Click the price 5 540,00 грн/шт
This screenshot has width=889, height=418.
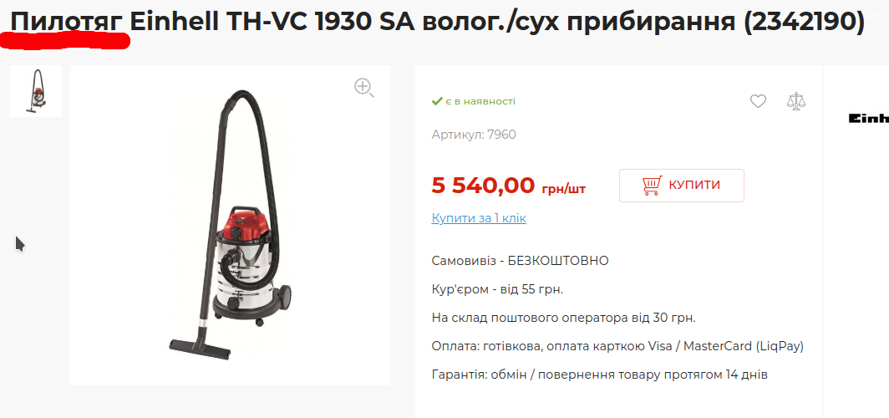click(x=509, y=186)
